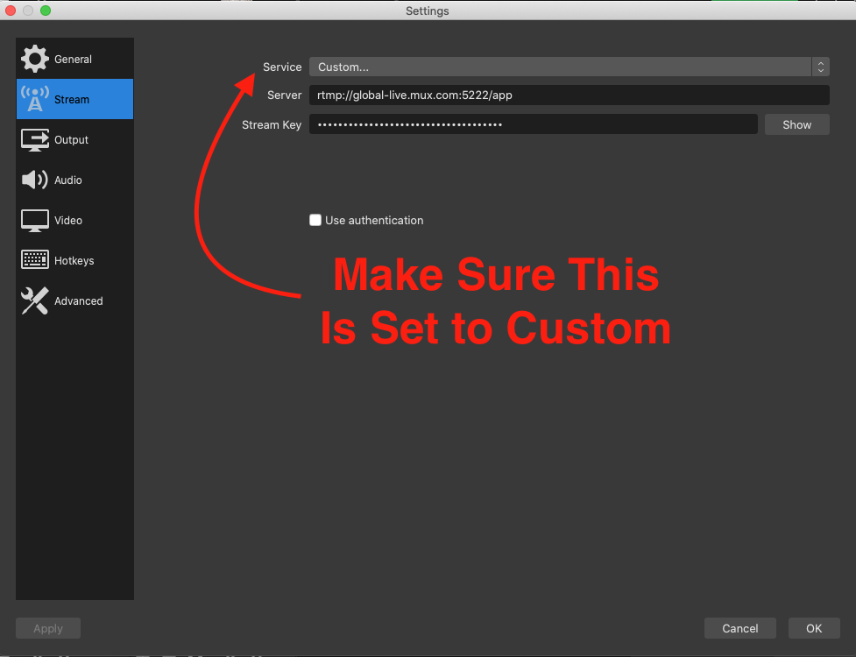This screenshot has height=657, width=856.
Task: Click the Apply button
Action: pyautogui.click(x=48, y=628)
